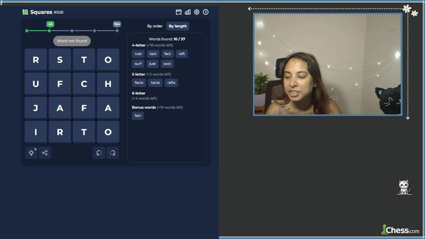Click the 4-letter section heading
Image resolution: width=425 pixels, height=239 pixels.
[x=139, y=45]
